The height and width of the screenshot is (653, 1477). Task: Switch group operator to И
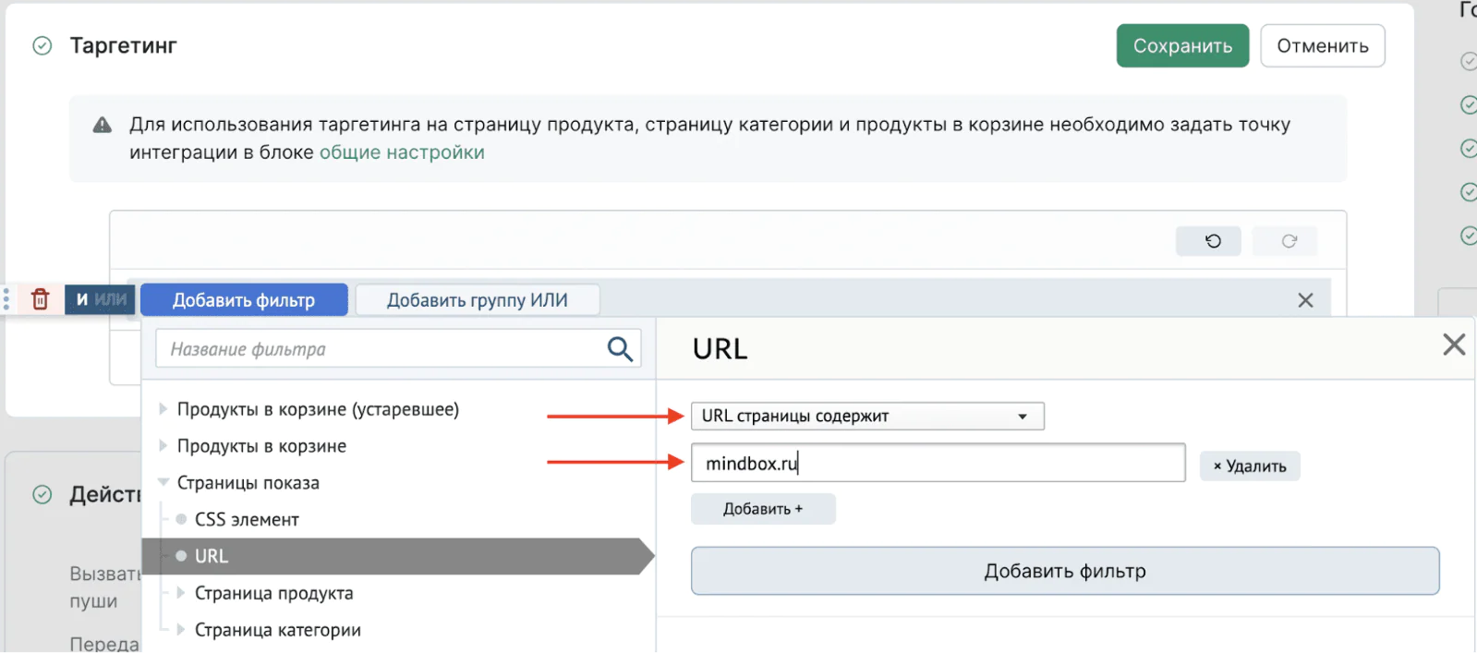point(81,299)
